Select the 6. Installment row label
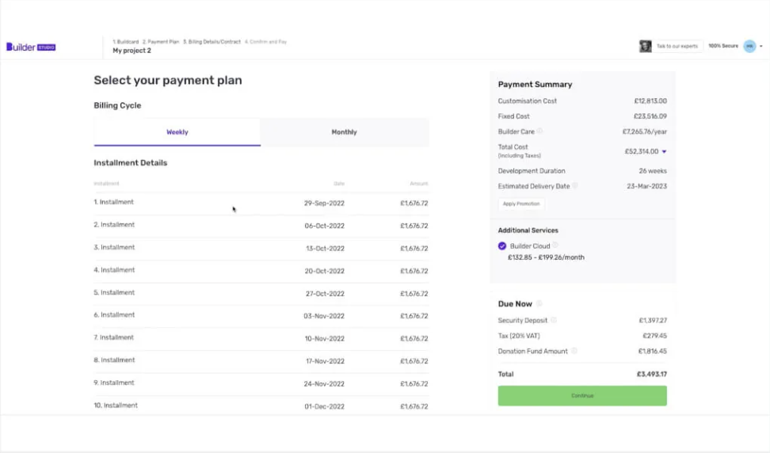The image size is (770, 453). coord(114,314)
